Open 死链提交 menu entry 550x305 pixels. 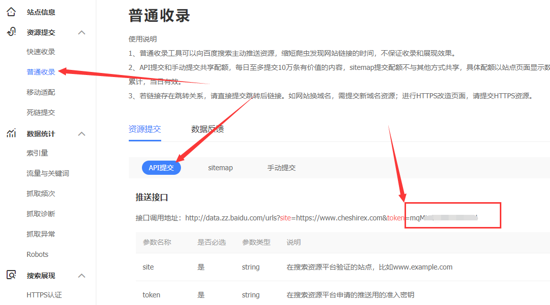coord(41,113)
